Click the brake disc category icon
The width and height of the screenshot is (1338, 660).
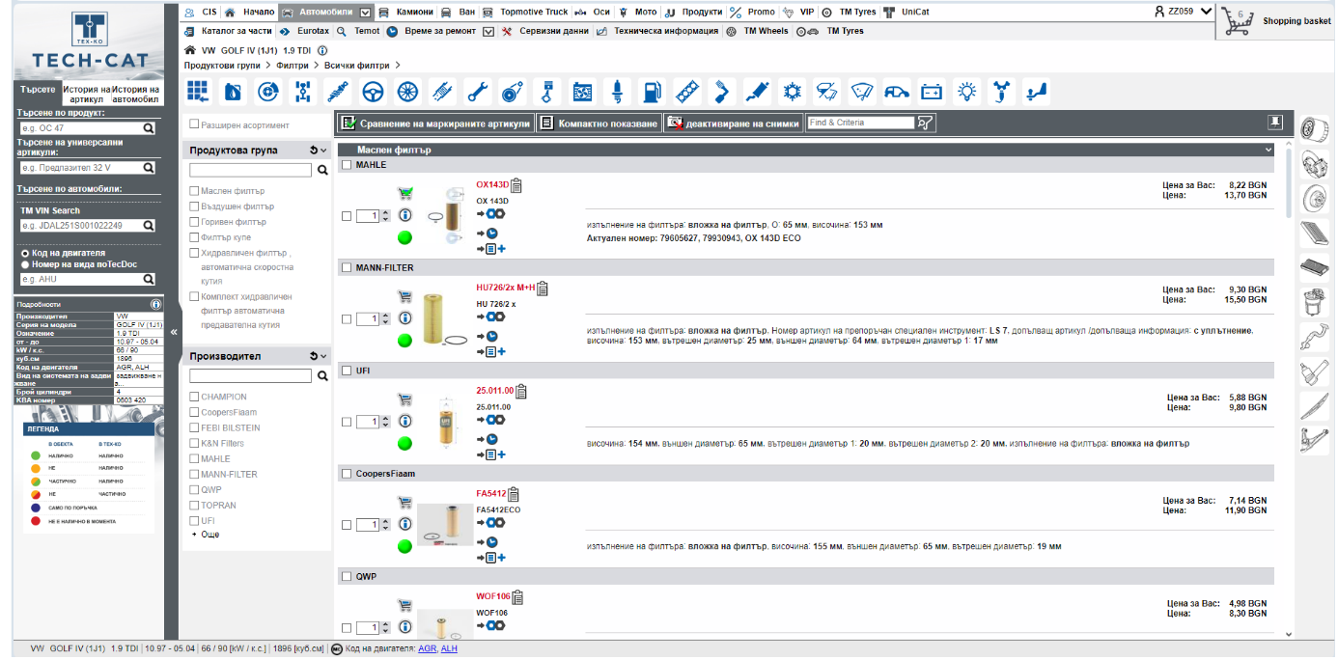268,93
